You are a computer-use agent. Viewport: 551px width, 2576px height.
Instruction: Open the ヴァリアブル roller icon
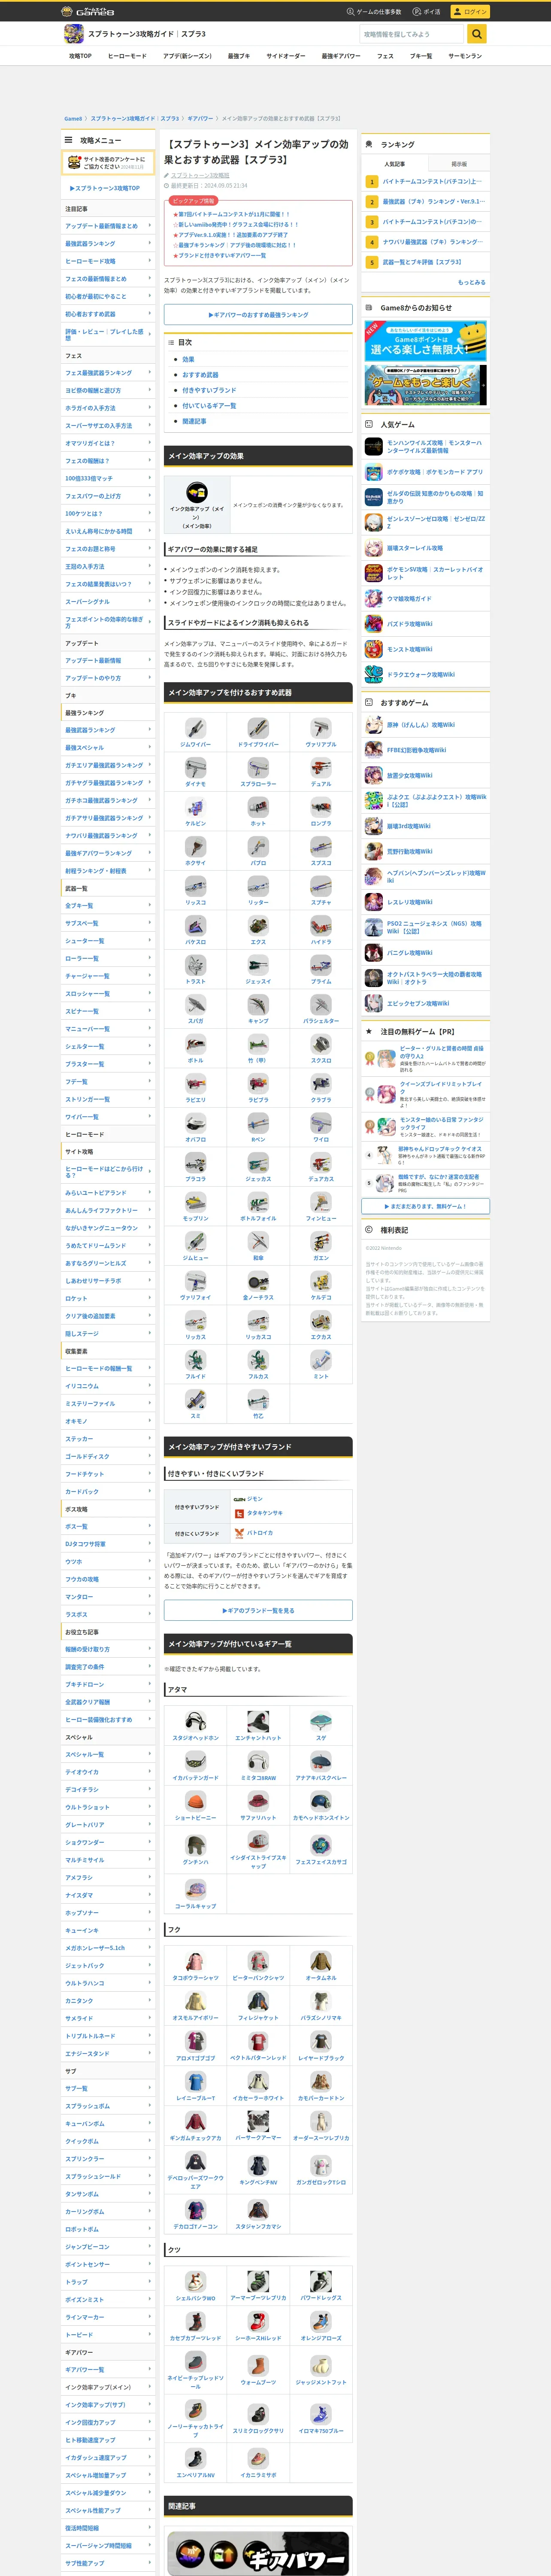(321, 728)
